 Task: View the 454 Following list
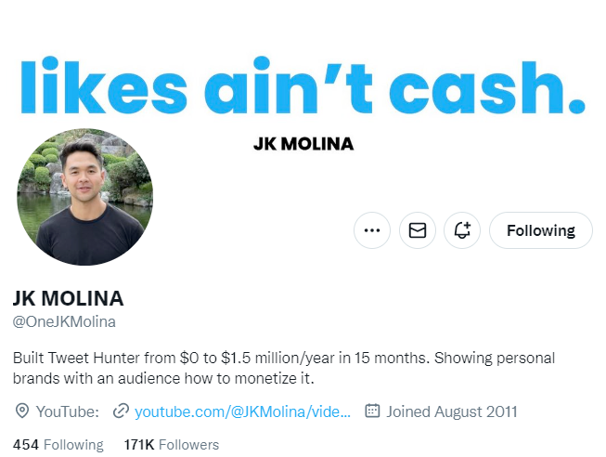[x=58, y=445]
